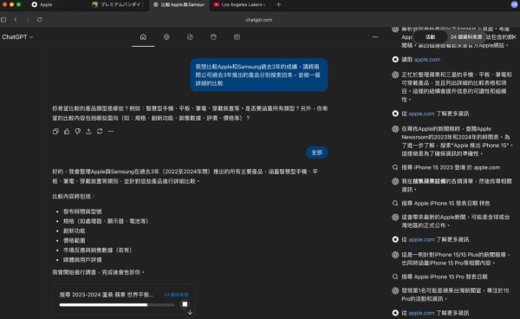Expand the ChatGPT model dropdown
The width and height of the screenshot is (520, 319).
(17, 37)
